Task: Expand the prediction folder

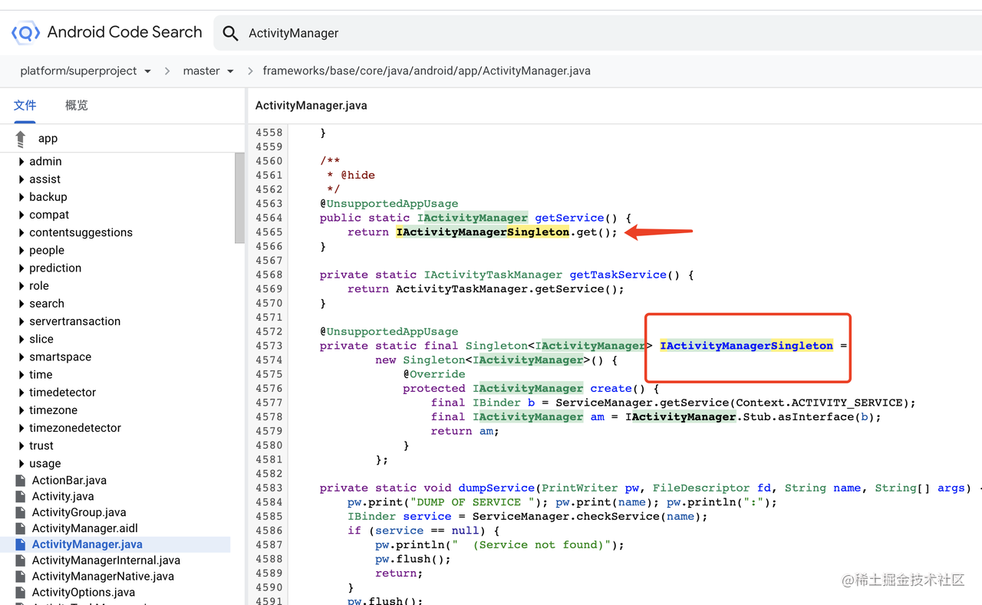Action: click(x=21, y=268)
